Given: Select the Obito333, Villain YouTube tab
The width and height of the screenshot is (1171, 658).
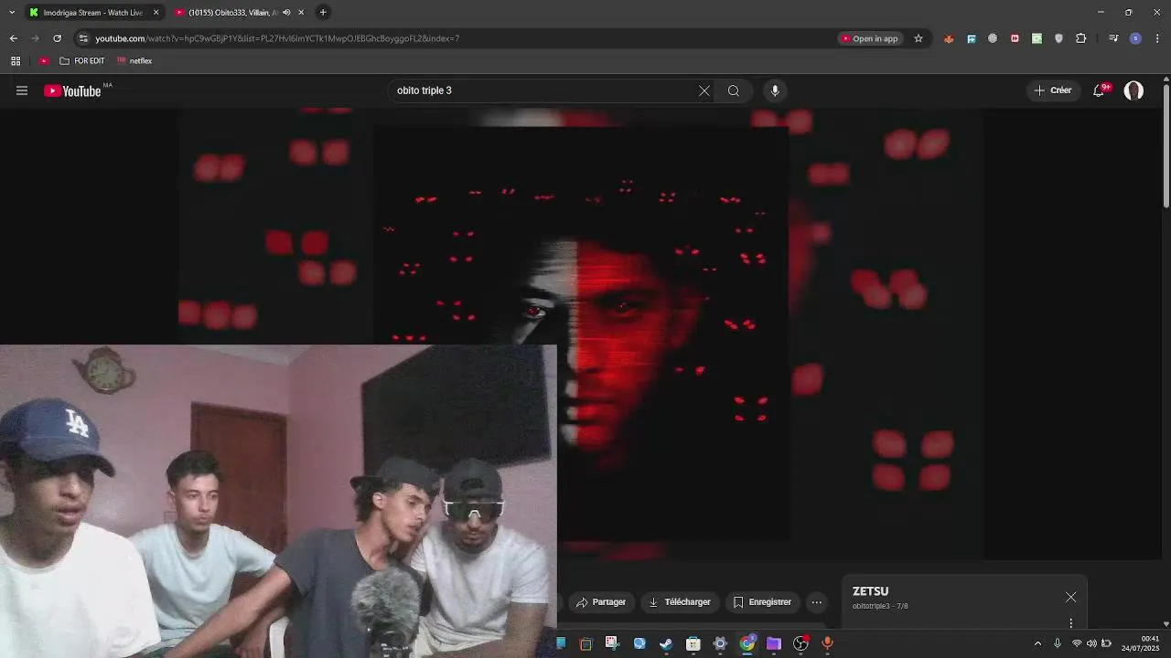Looking at the screenshot, I should 231,13.
